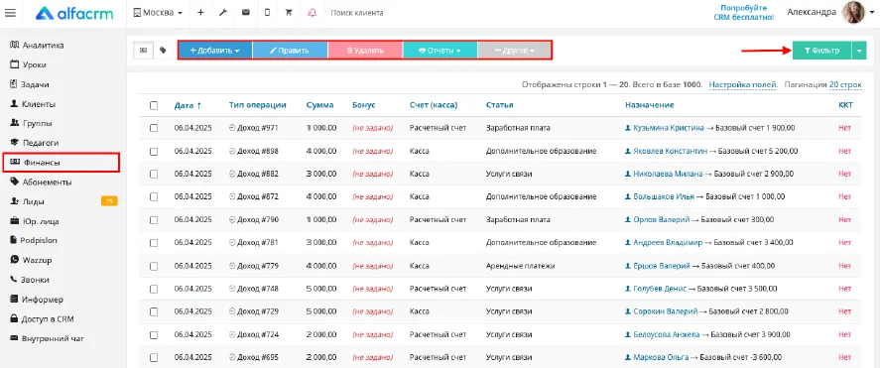Image resolution: width=880 pixels, height=368 pixels.
Task: Open Настройка полей link
Action: 743,84
